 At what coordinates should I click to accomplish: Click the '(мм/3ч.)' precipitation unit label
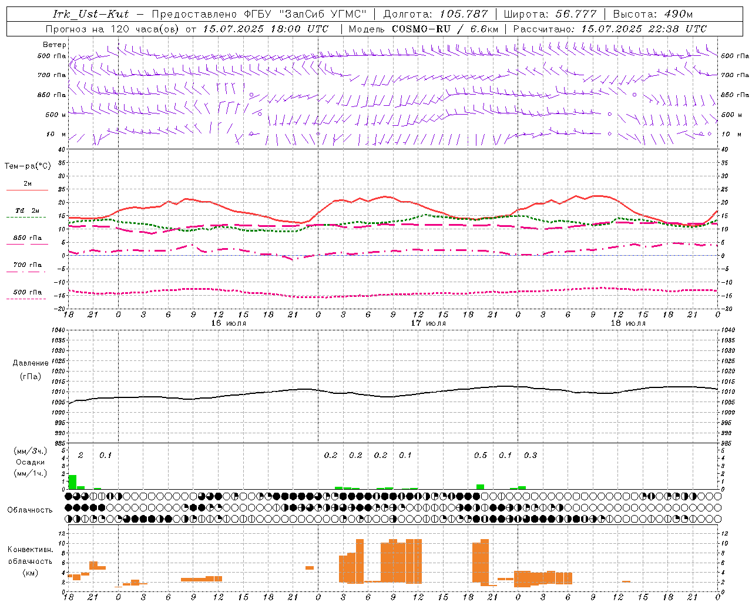30,451
